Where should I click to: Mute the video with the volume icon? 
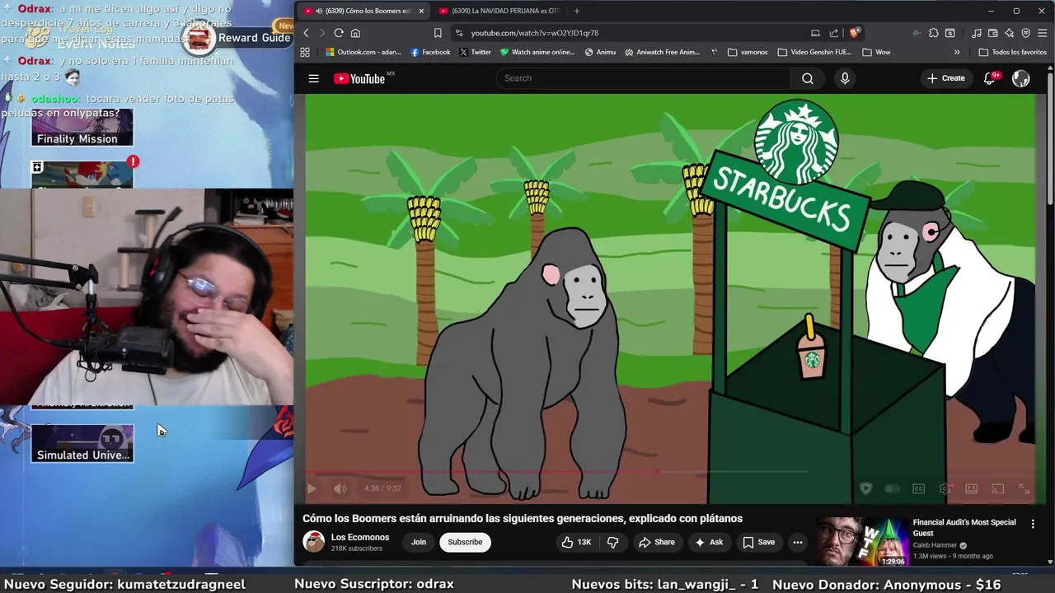(340, 488)
